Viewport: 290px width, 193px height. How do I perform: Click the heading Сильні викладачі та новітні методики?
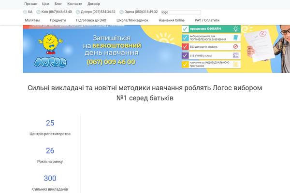click(145, 93)
